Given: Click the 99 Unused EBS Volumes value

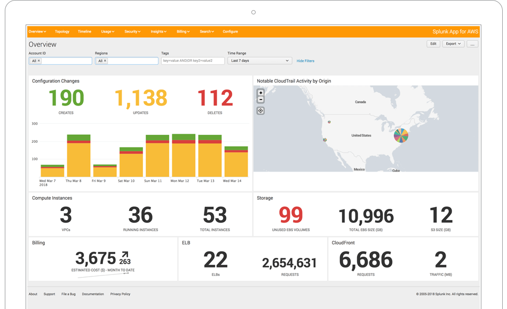Looking at the screenshot, I should [x=291, y=215].
